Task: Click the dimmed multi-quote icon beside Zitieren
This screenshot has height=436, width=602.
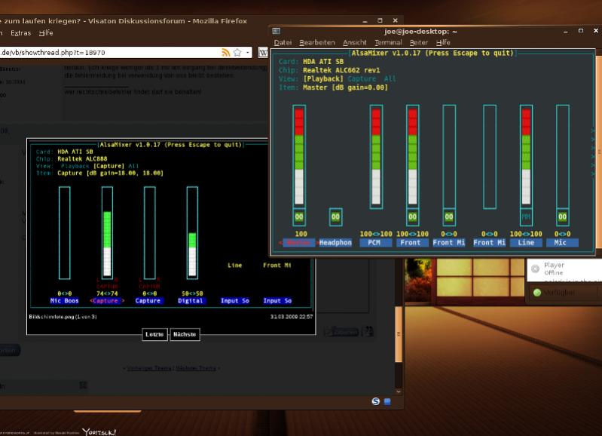Action: click(x=368, y=331)
